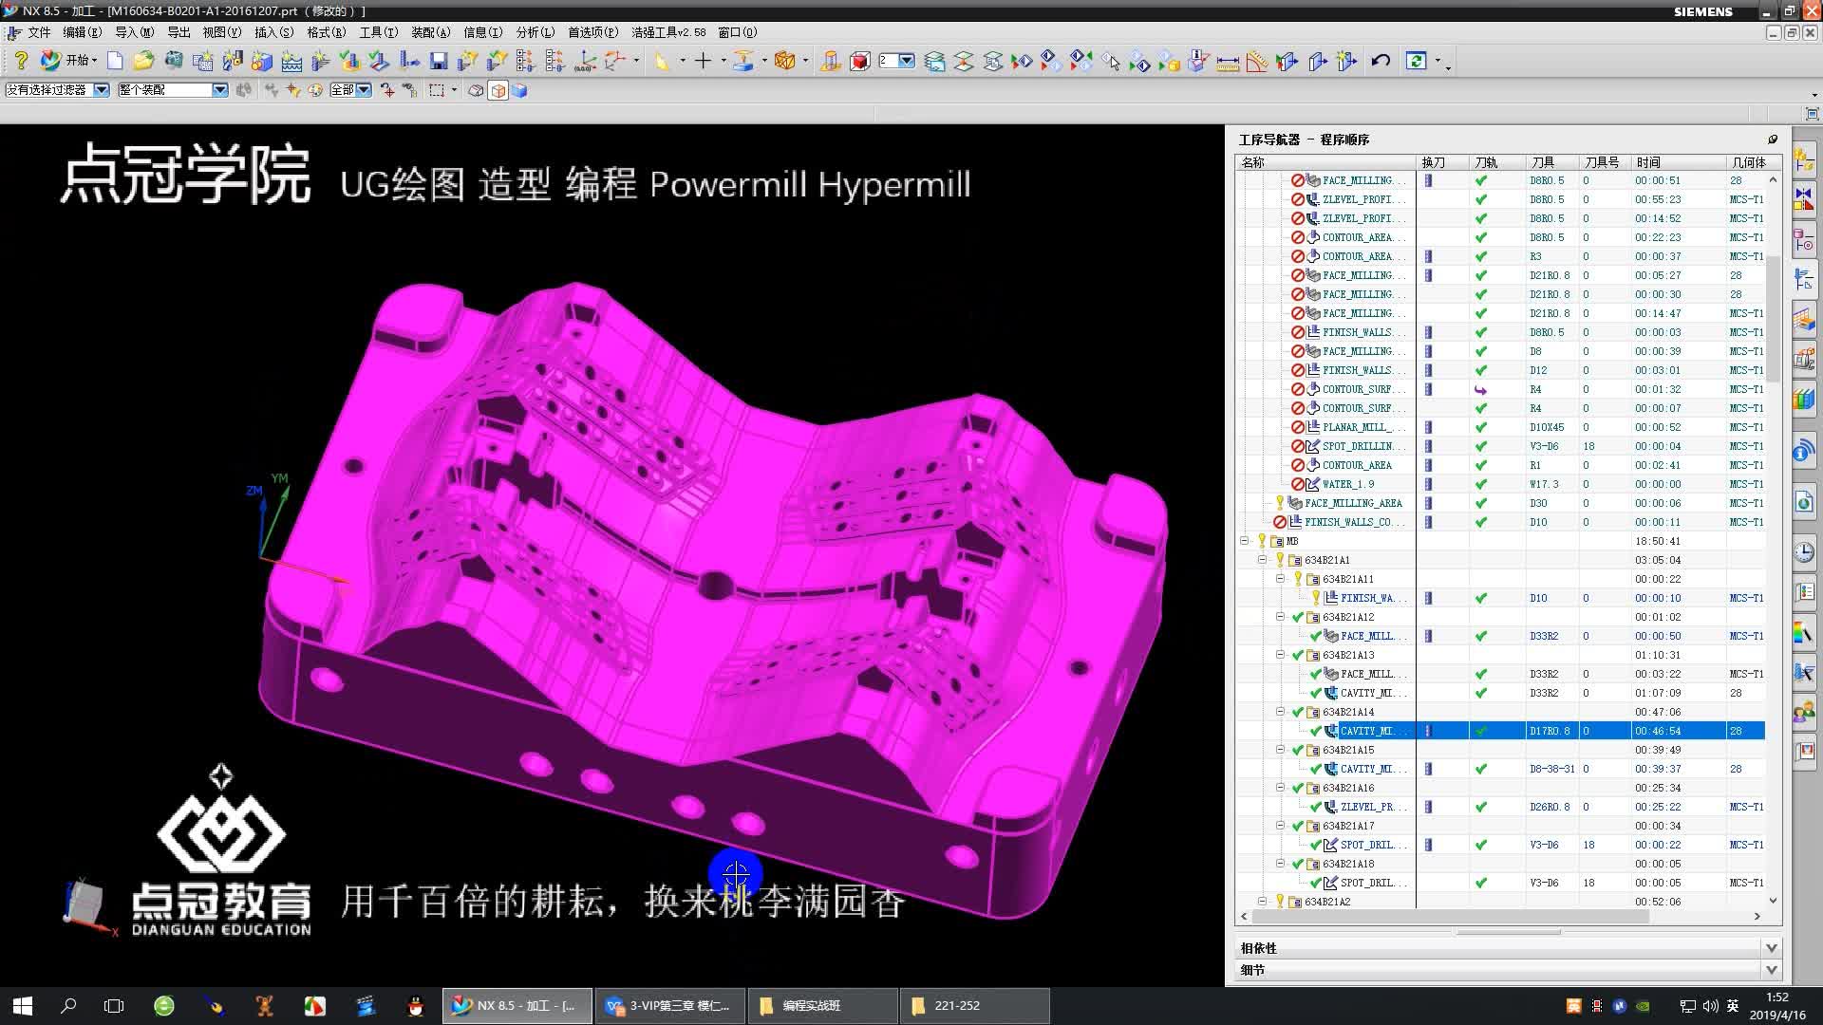Click the 开始 Start button on the toolbar
The image size is (1823, 1025).
[x=74, y=61]
